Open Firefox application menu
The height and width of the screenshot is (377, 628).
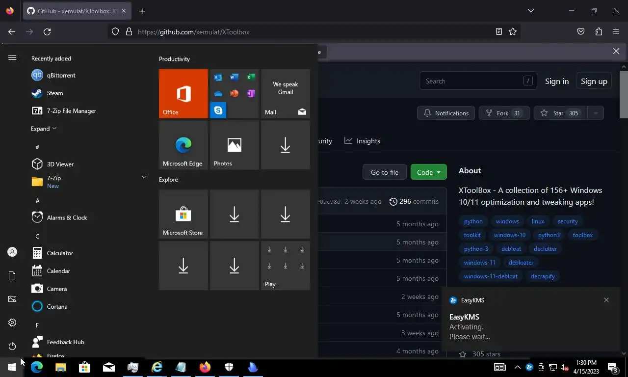coord(616,32)
